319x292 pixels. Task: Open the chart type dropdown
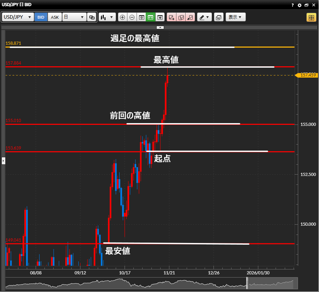point(107,17)
